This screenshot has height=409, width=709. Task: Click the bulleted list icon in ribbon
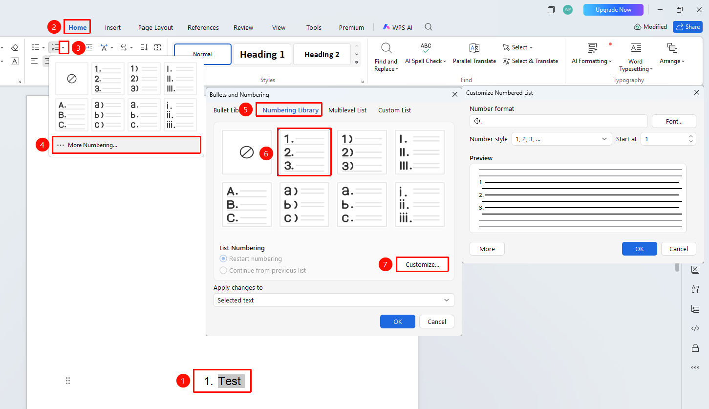(x=36, y=47)
